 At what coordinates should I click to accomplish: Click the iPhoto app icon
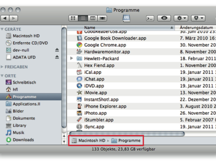tap(79, 113)
